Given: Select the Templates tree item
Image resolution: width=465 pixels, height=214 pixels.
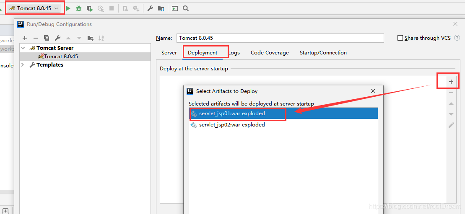Looking at the screenshot, I should click(86, 64).
